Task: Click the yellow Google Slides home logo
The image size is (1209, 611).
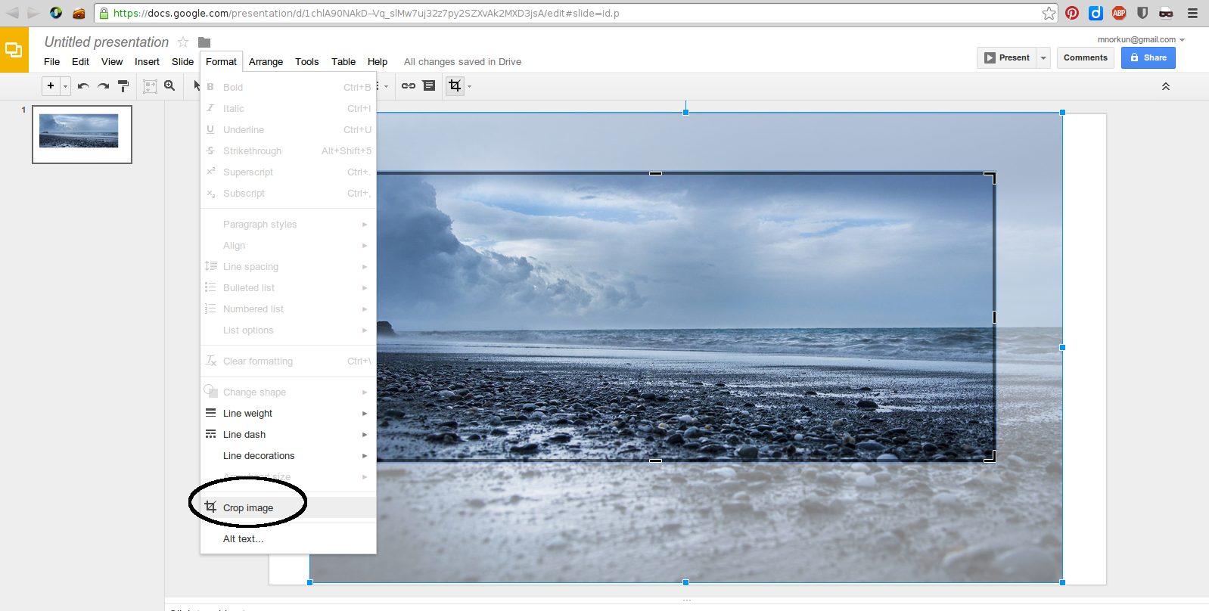Action: (x=14, y=50)
